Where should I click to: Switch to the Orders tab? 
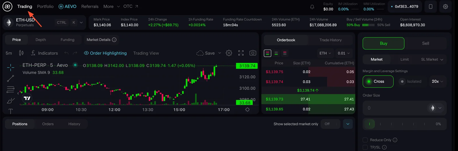pyautogui.click(x=48, y=124)
